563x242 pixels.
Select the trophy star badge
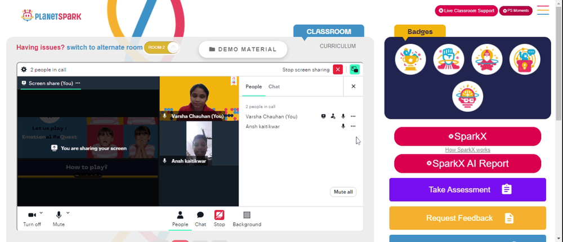click(x=410, y=59)
